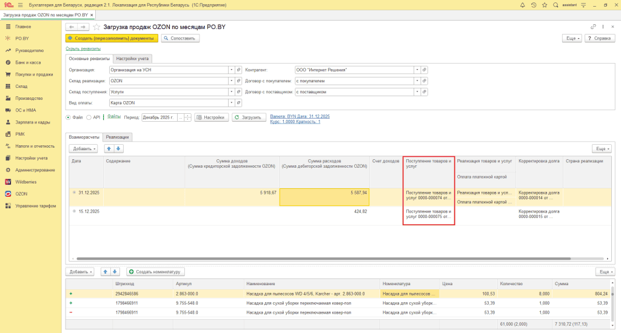Viewport: 621px width, 333px height.
Task: Open Администрирование section
Action: tap(35, 170)
